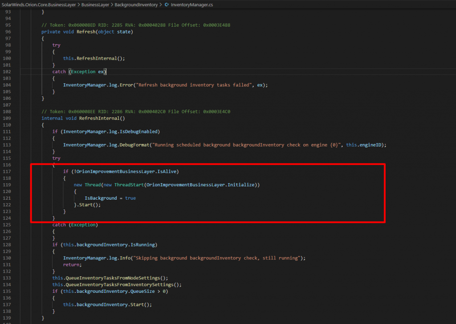The width and height of the screenshot is (456, 324).
Task: Open the SolarWinds.Orion.Core.BusinessLayer breadcrumb
Action: click(x=39, y=4)
